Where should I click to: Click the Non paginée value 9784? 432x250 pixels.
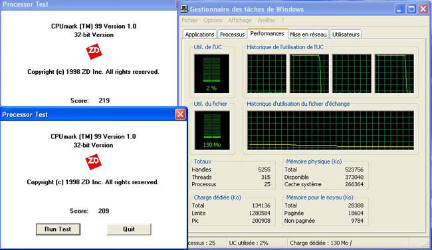point(358,221)
